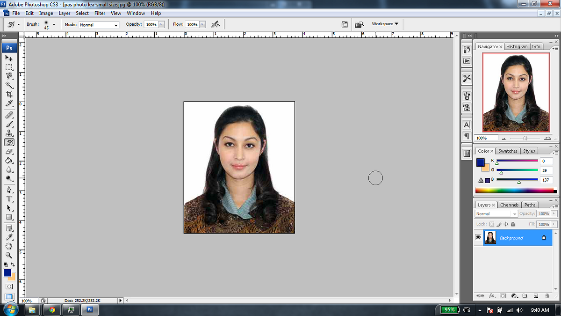Select the Clone Stamp tool
561x316 pixels.
8,133
